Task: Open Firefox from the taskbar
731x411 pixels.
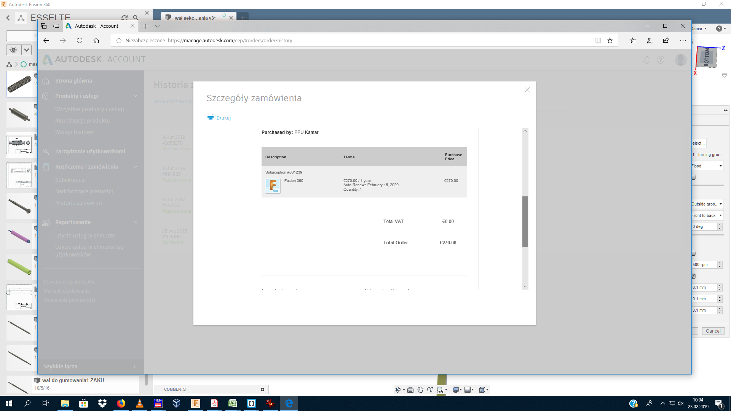Action: (121, 403)
